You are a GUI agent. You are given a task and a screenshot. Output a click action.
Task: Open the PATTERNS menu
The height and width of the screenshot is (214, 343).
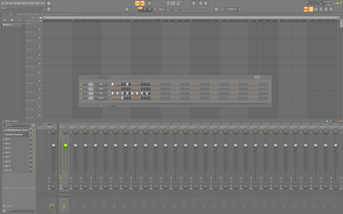coord(17,3)
